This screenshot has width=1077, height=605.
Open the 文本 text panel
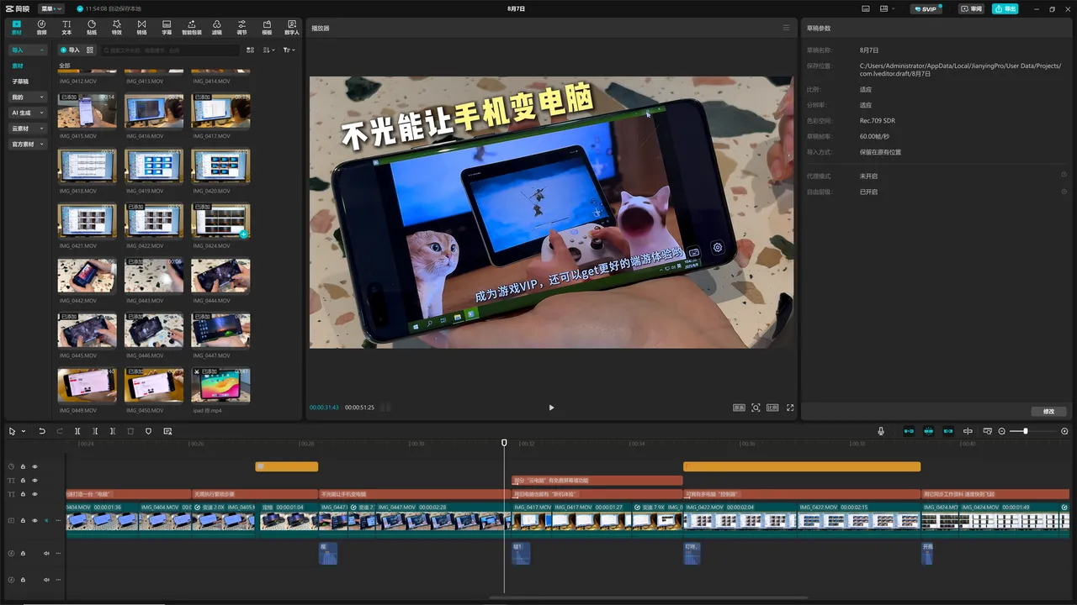pos(66,28)
